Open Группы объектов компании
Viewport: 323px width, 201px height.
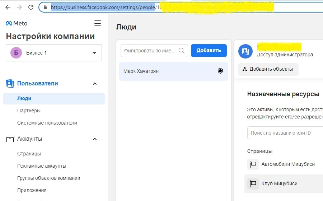[x=48, y=178]
